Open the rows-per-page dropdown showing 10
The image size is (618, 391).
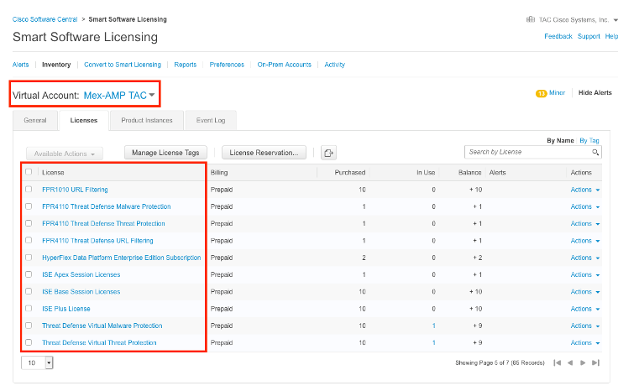37,362
